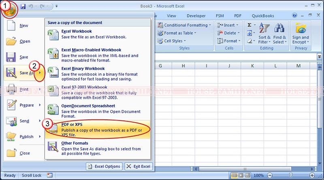Screen dimensions: 324x180
Task: Choose Open in the Office menu
Action: coord(24,41)
